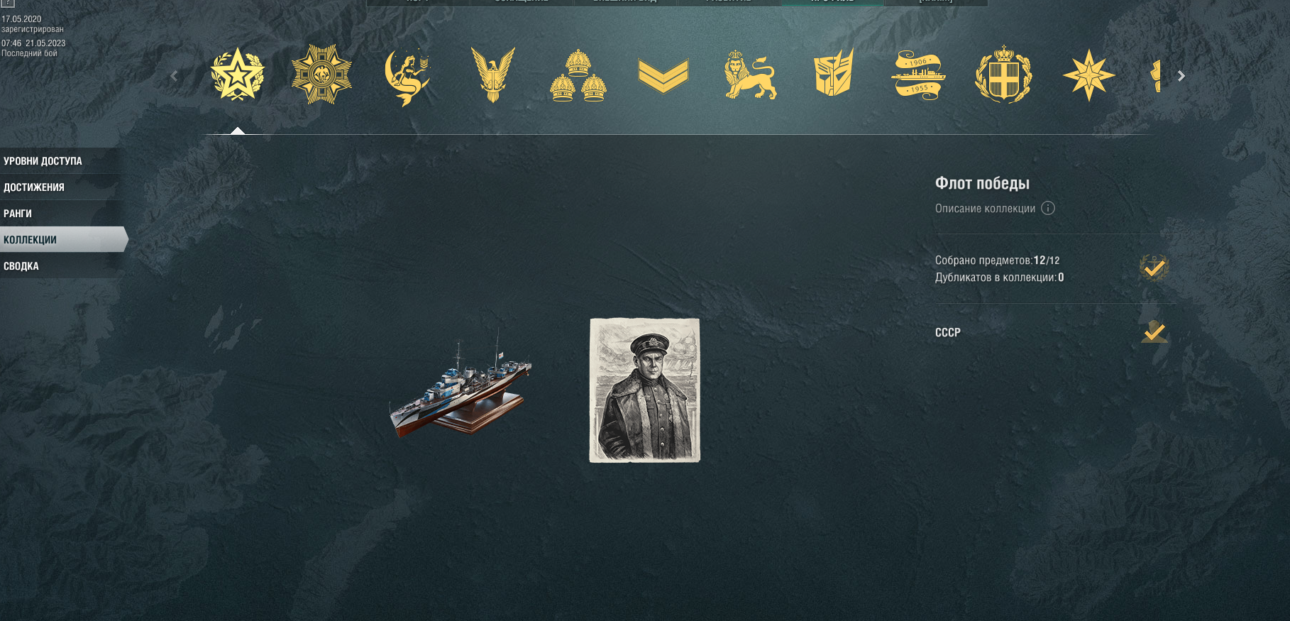The height and width of the screenshot is (621, 1290).
Task: Click the radiant order medal collection
Action: pyautogui.click(x=321, y=75)
